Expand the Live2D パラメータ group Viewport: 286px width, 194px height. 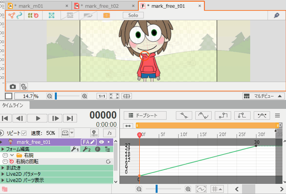3,174
